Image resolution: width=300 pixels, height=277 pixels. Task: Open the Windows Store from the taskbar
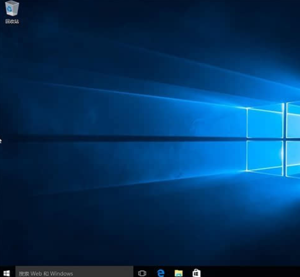pyautogui.click(x=196, y=273)
